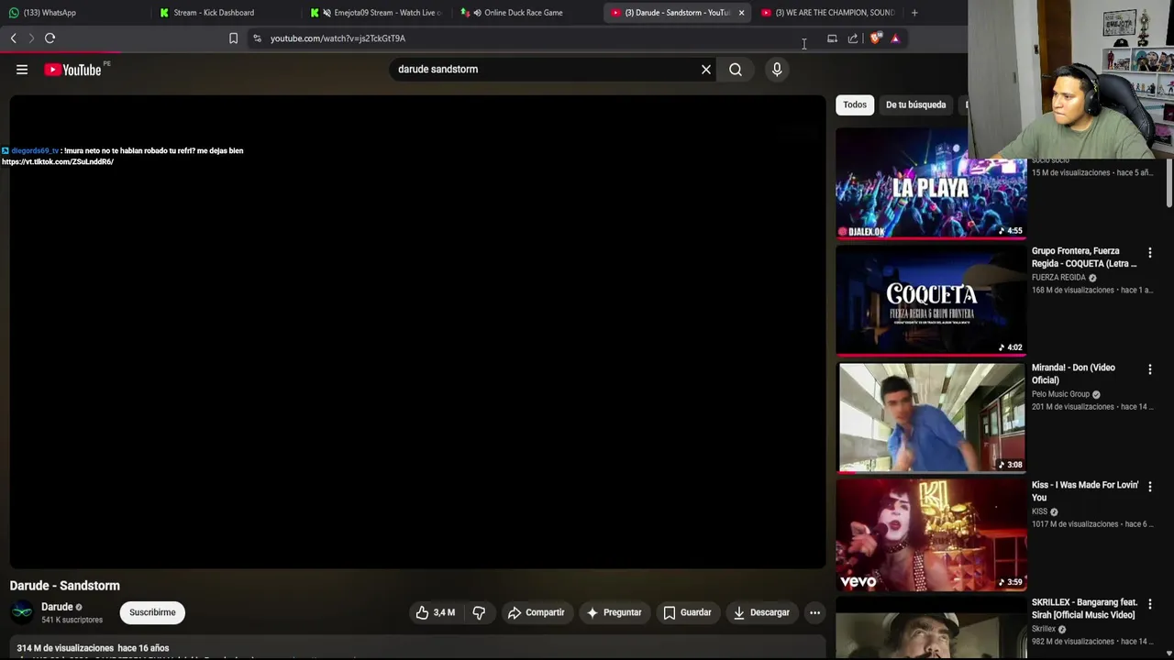Select the Todos filter chip
Image resolution: width=1174 pixels, height=660 pixels.
[x=855, y=104]
